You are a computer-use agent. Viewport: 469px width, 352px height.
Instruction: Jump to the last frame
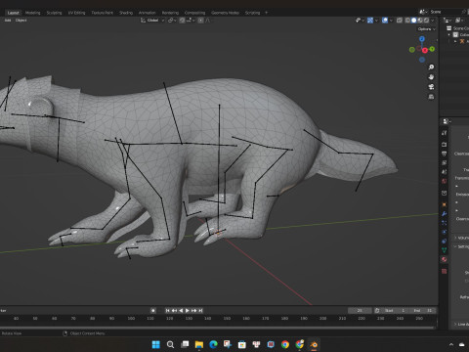click(200, 310)
